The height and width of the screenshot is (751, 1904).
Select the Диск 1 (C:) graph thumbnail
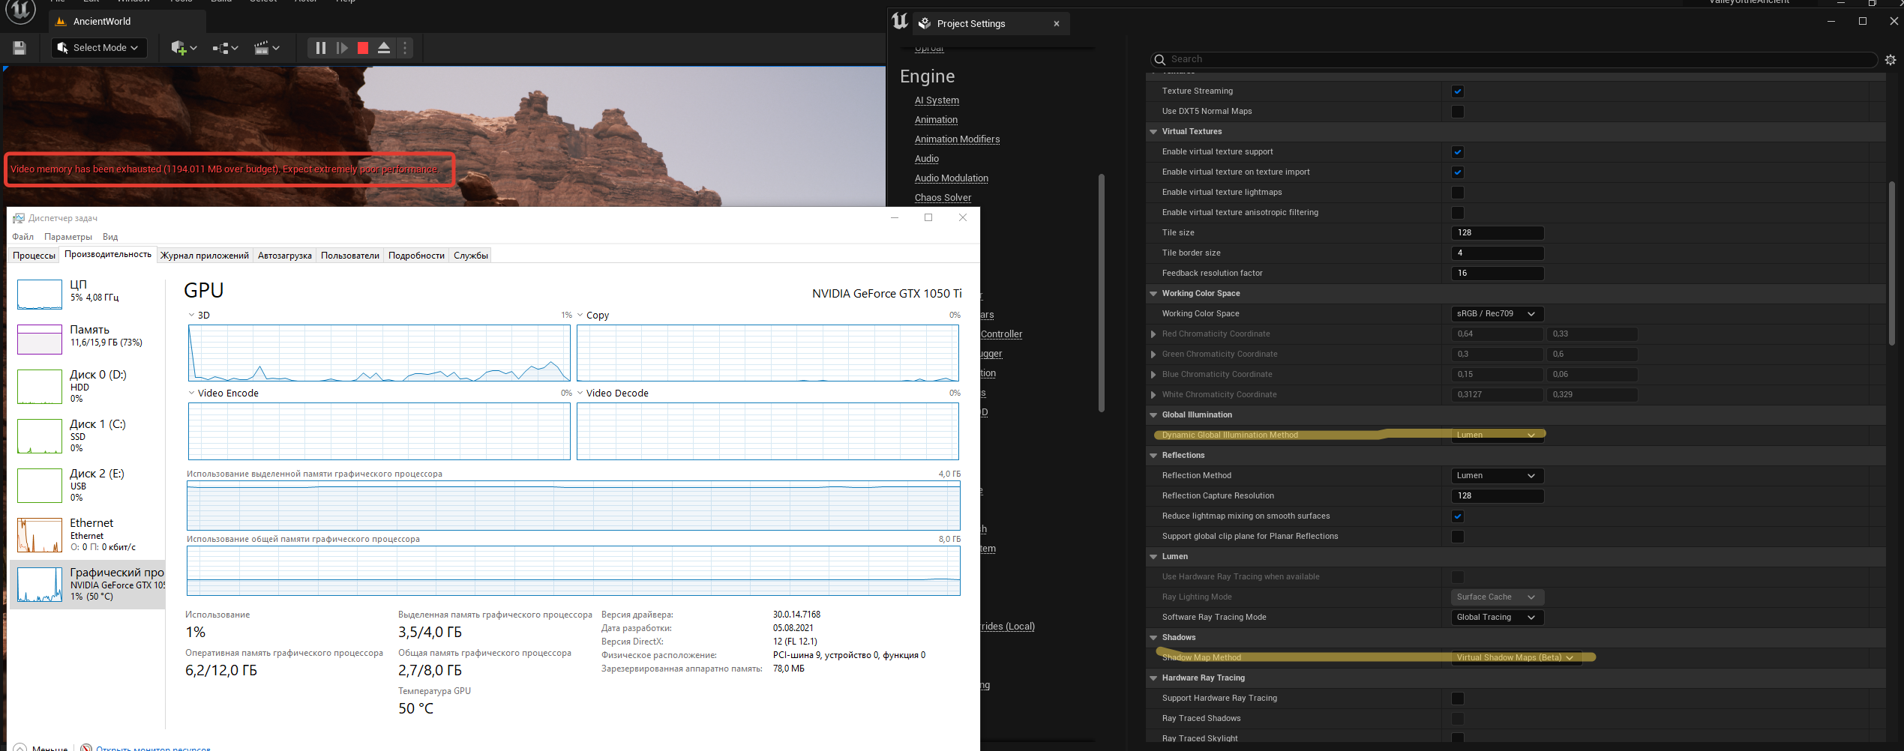click(40, 436)
